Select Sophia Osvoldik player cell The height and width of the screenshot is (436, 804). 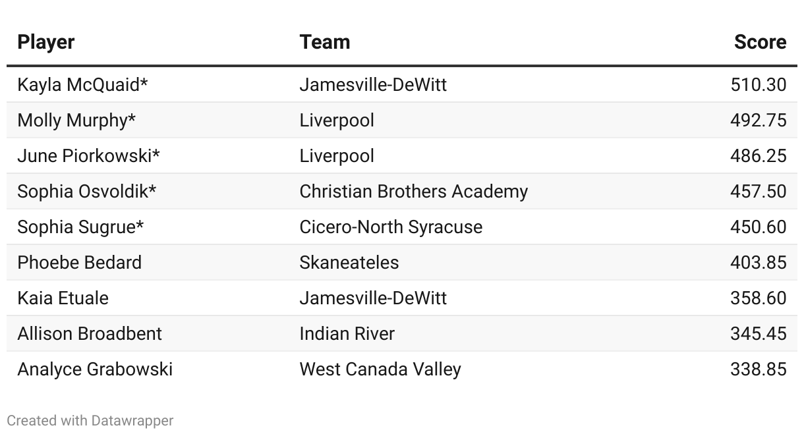87,192
